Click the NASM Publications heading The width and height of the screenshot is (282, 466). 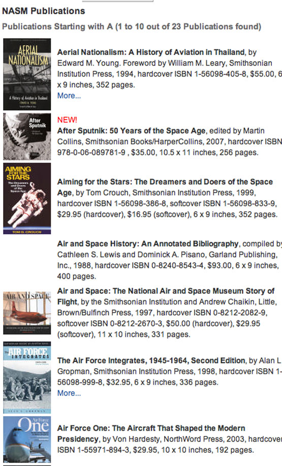(x=44, y=11)
